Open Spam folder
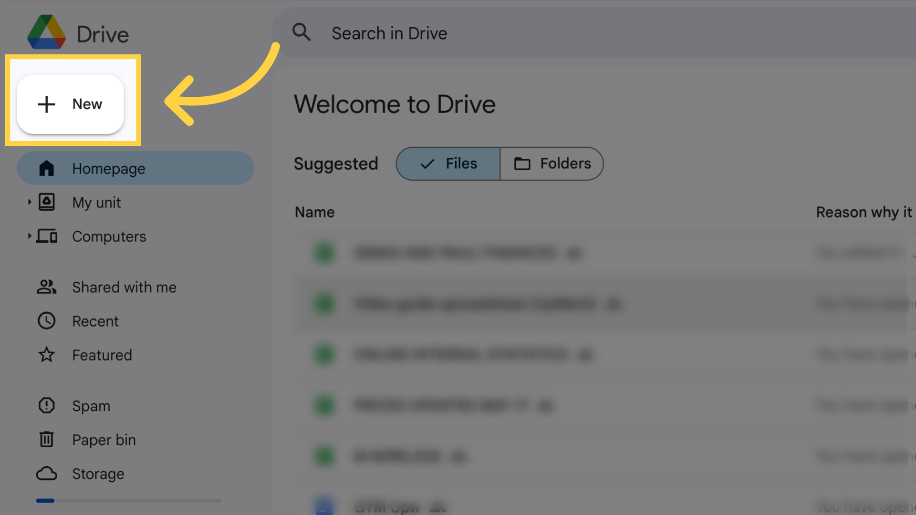The height and width of the screenshot is (515, 916). pyautogui.click(x=91, y=406)
